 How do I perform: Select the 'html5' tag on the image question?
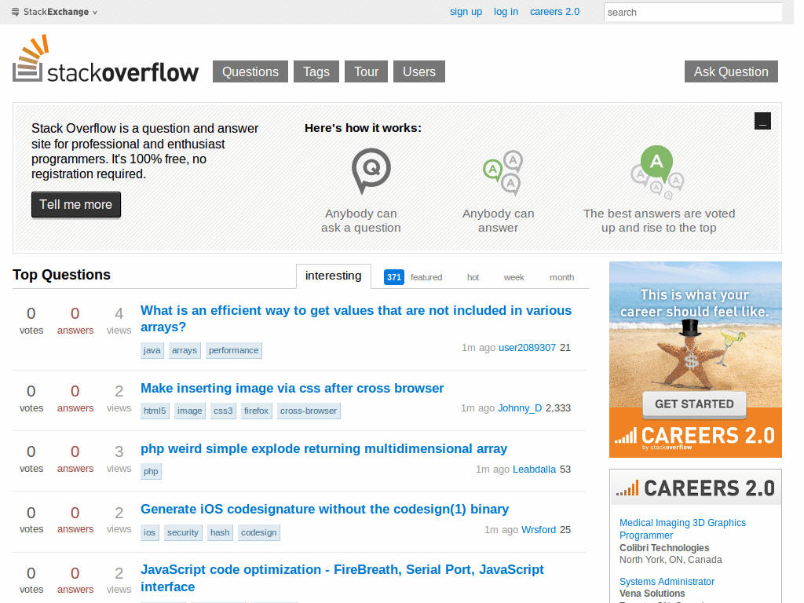(x=155, y=411)
